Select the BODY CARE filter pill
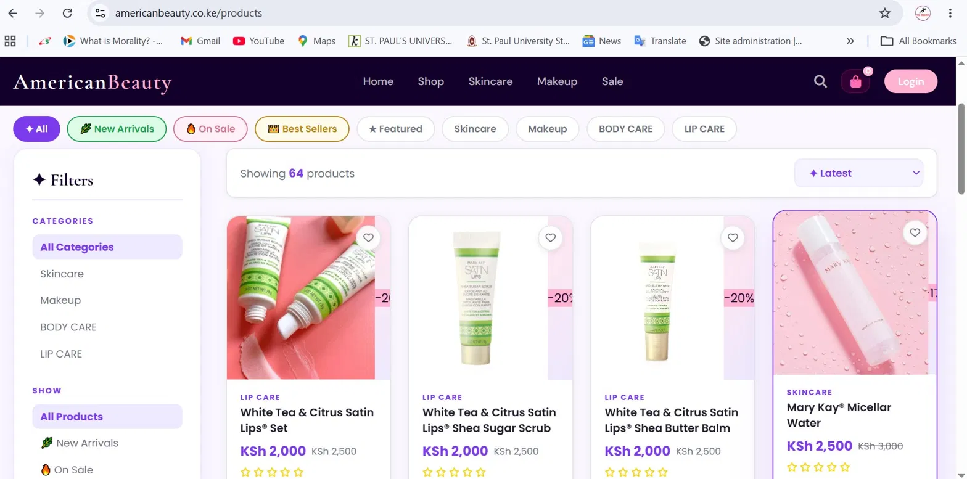 coord(625,129)
